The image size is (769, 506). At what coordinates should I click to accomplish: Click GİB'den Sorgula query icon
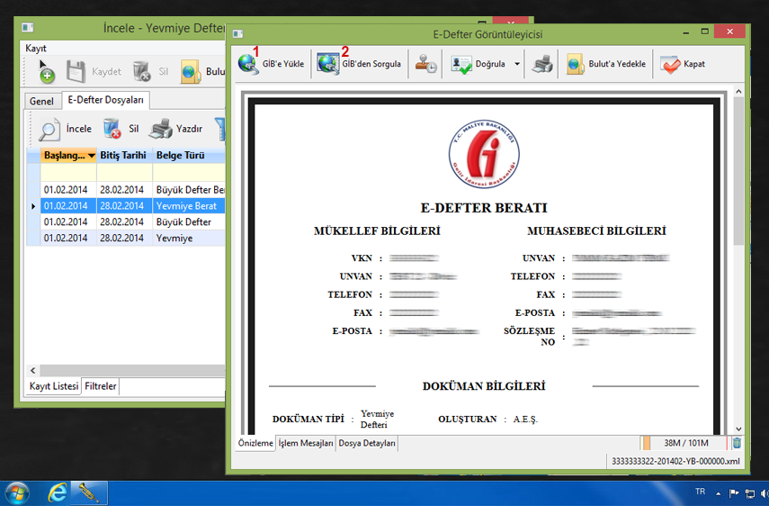pos(327,65)
